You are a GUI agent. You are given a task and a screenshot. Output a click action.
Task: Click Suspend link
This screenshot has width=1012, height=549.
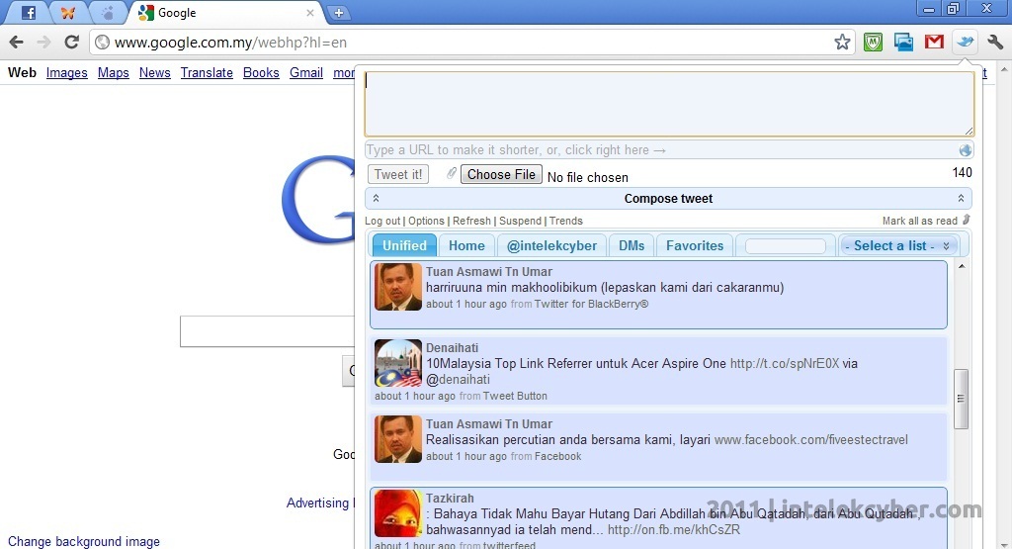520,221
